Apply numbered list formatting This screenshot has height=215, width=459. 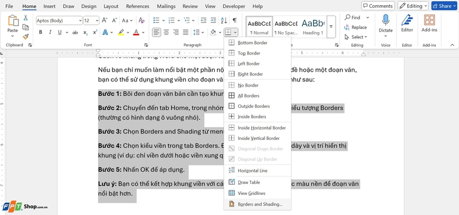click(x=172, y=21)
